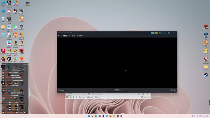The image size is (210, 118).
Task: Click the blue announcements button in Steam
Action: 153,33
